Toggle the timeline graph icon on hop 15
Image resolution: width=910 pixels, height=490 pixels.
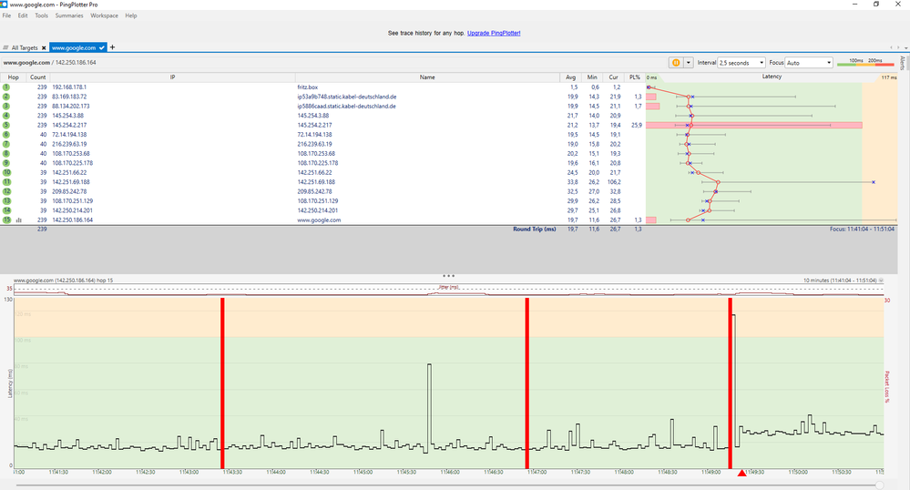[18, 220]
